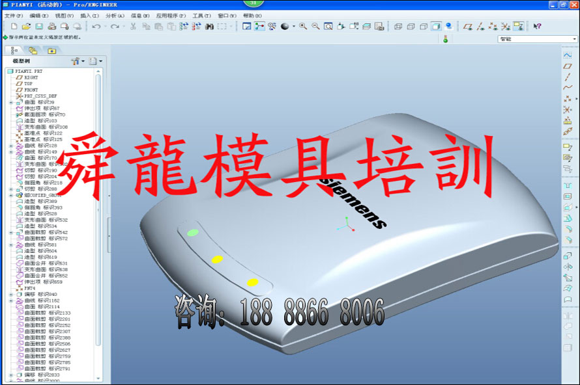This screenshot has height=385, width=580.
Task: Click the Find binoculars icon
Action: (x=209, y=26)
